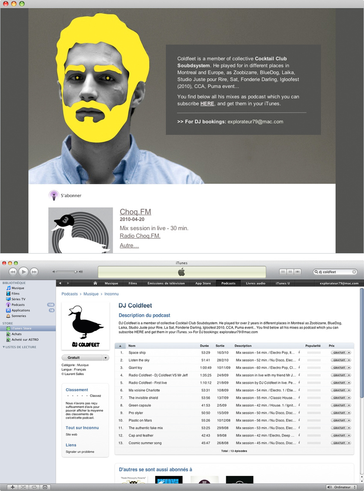Click Gratuit button for Space ship

pos(339,353)
